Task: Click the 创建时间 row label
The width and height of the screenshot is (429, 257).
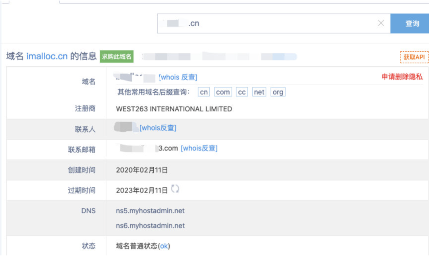Action: coord(81,170)
